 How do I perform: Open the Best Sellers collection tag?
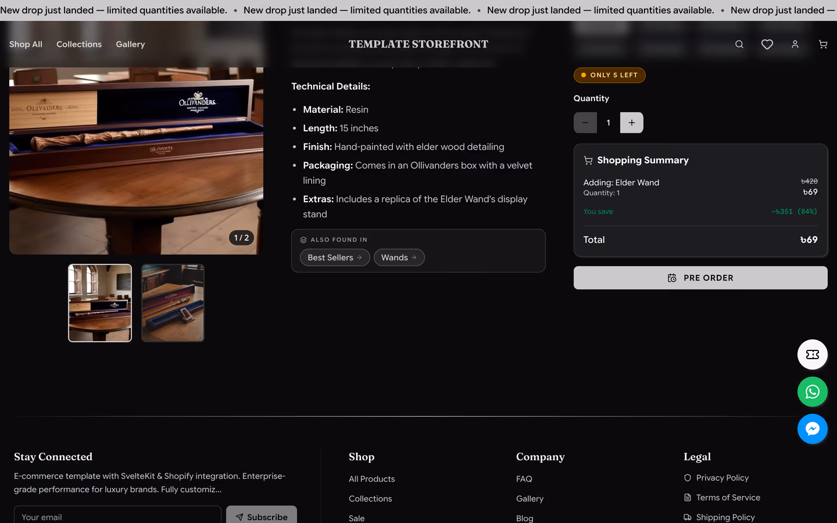(335, 257)
